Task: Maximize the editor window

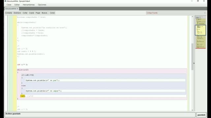Action: pyautogui.click(x=198, y=1)
